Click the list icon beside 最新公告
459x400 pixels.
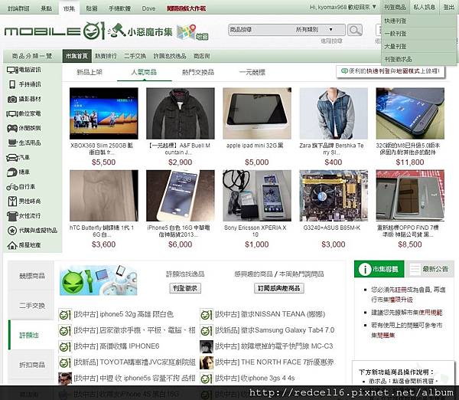coord(415,269)
